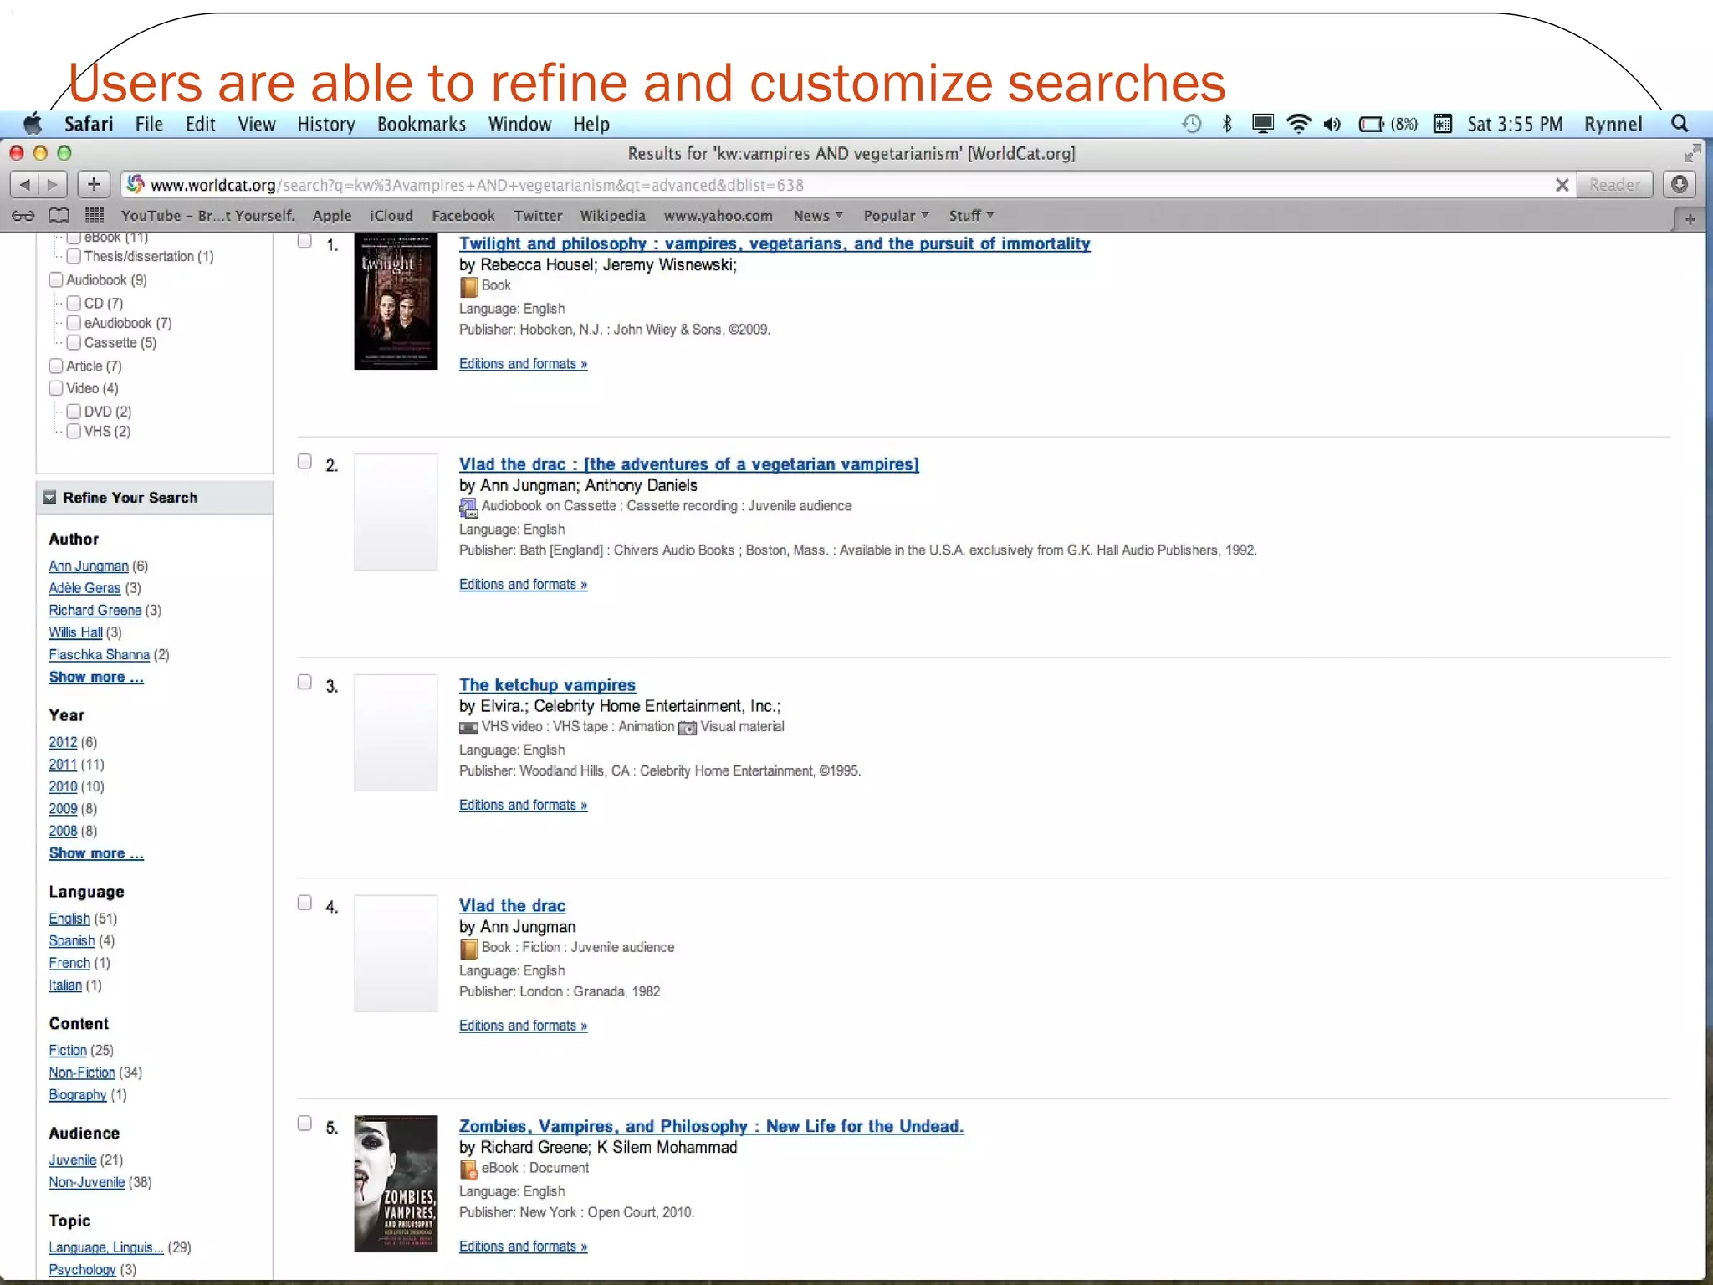This screenshot has height=1285, width=1713.
Task: Open Editions and formats for The ketchup vampires
Action: (523, 805)
